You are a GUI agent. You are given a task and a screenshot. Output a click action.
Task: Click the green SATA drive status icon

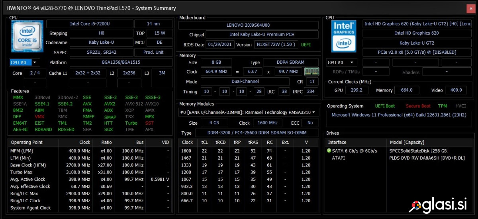point(329,151)
